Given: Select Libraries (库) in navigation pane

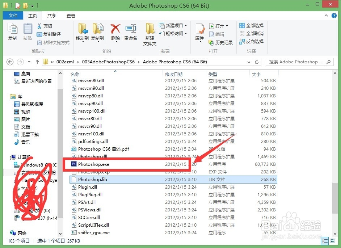Looking at the screenshot, I should (x=17, y=97).
